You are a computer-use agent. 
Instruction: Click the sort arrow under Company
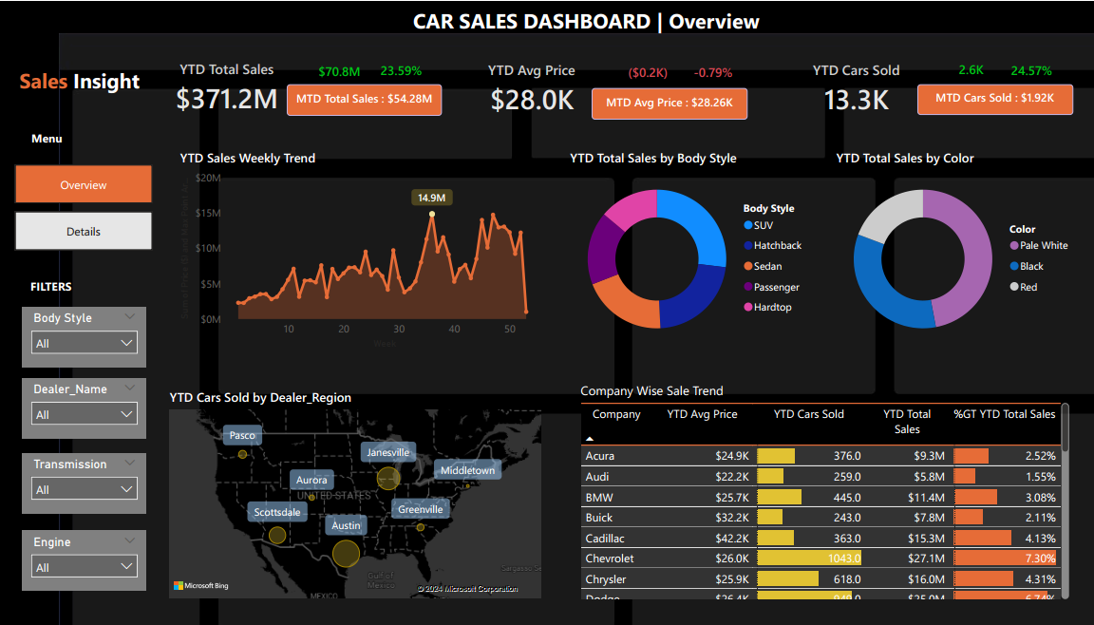[590, 439]
